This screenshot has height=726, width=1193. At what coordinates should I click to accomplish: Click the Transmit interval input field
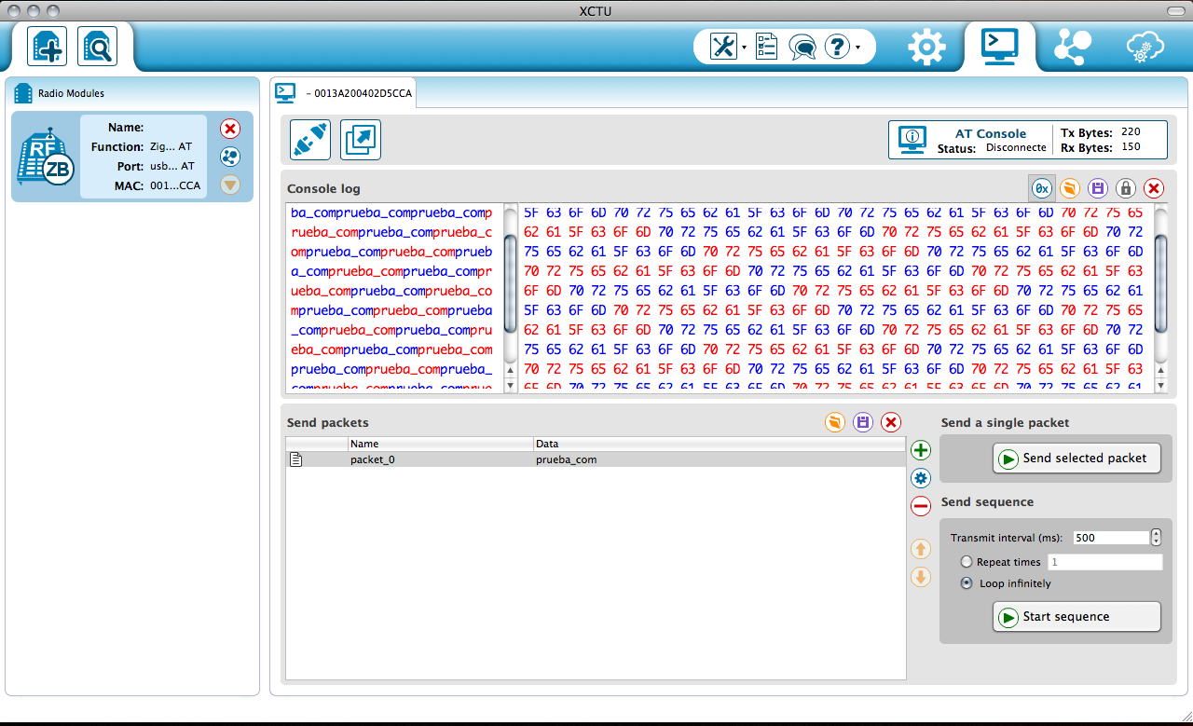click(1110, 538)
